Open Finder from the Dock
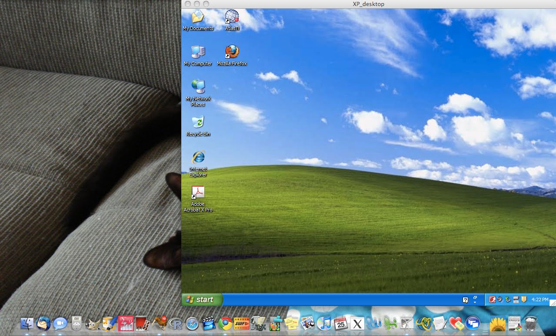556x336 pixels. coord(27,323)
